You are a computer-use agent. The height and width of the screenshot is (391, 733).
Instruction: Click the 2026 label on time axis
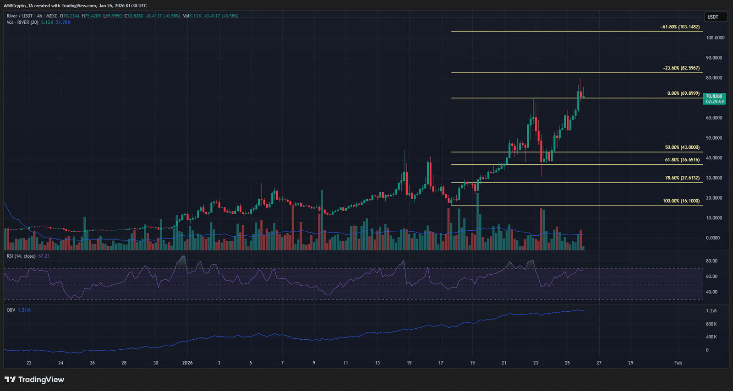[x=187, y=363]
